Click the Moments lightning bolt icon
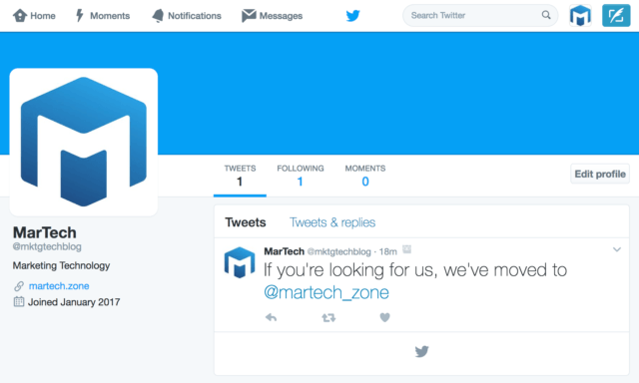This screenshot has width=639, height=383. pyautogui.click(x=80, y=16)
